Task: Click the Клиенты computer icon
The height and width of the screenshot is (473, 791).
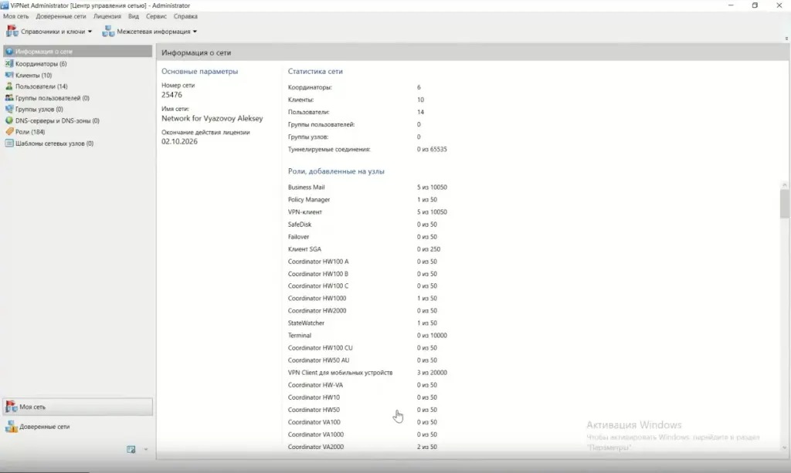Action: (x=9, y=76)
